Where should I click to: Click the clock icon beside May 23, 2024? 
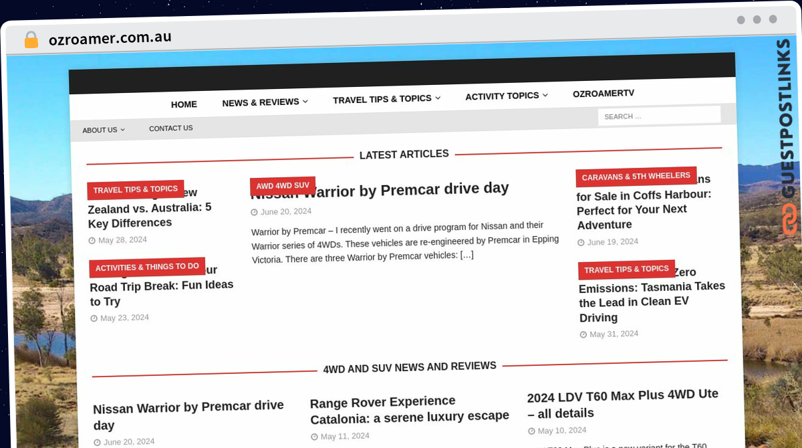tap(94, 319)
